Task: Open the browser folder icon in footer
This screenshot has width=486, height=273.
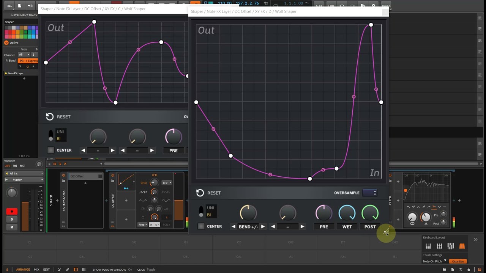Action: tap(444, 270)
